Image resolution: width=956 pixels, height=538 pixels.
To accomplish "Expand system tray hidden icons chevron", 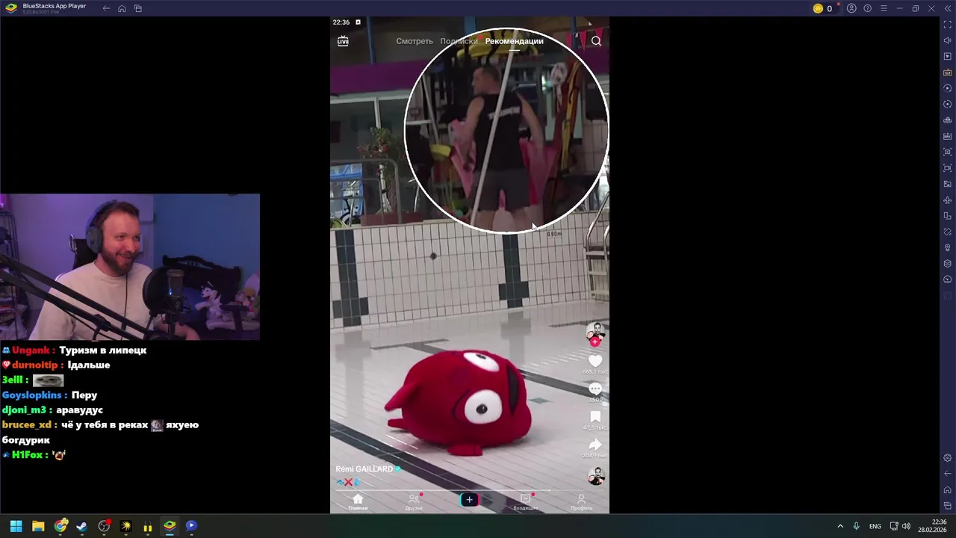I will [x=840, y=526].
